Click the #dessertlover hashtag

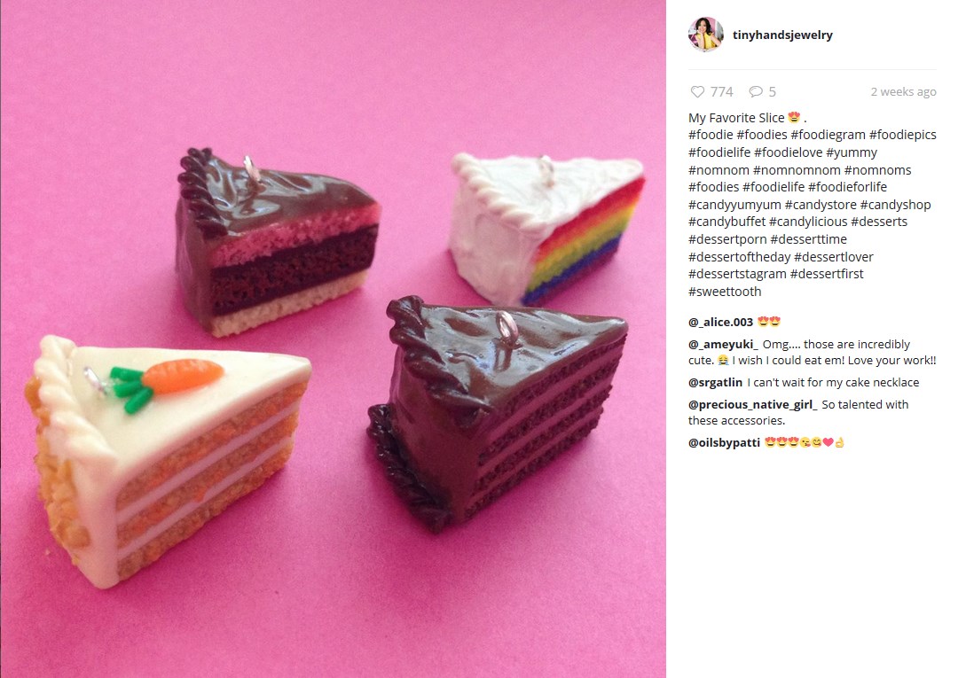click(x=833, y=257)
